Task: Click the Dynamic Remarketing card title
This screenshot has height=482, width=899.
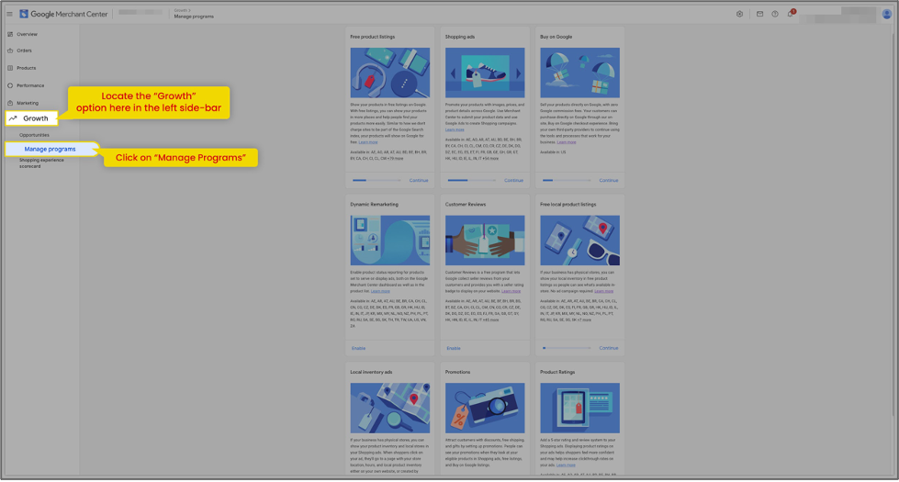Action: point(374,204)
